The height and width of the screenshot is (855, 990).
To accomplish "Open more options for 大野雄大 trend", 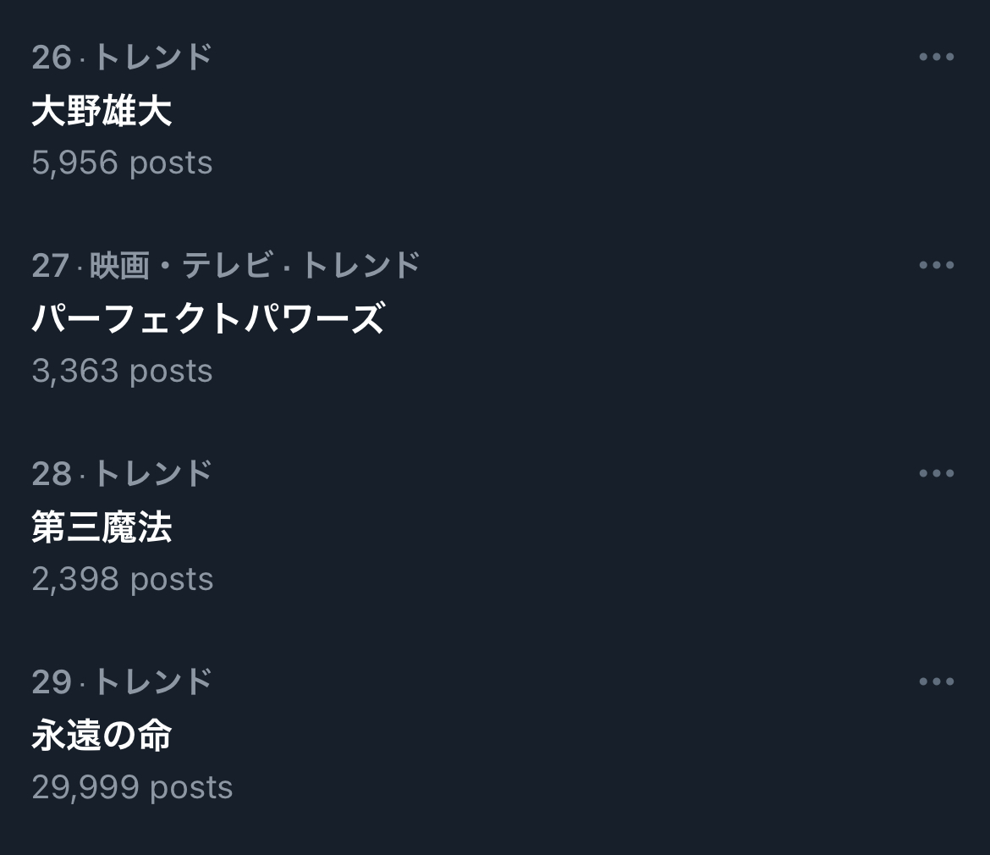I will pos(936,58).
